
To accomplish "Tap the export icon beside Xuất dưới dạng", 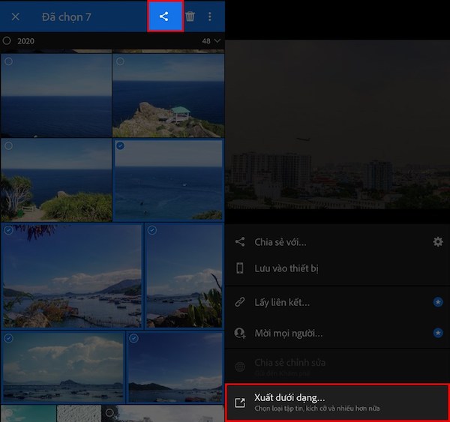I will 240,403.
